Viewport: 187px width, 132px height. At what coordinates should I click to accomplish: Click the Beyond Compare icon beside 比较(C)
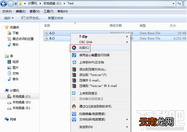coord(74,48)
